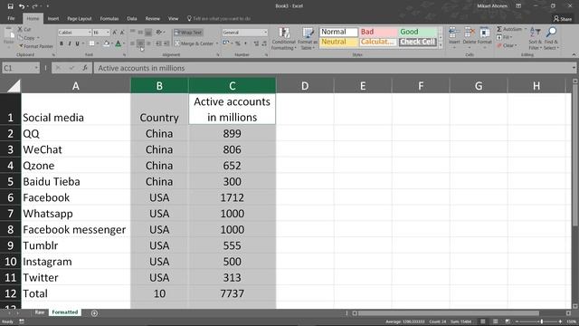579x326 pixels.
Task: Switch to the Insert ribbon tab
Action: (53, 18)
